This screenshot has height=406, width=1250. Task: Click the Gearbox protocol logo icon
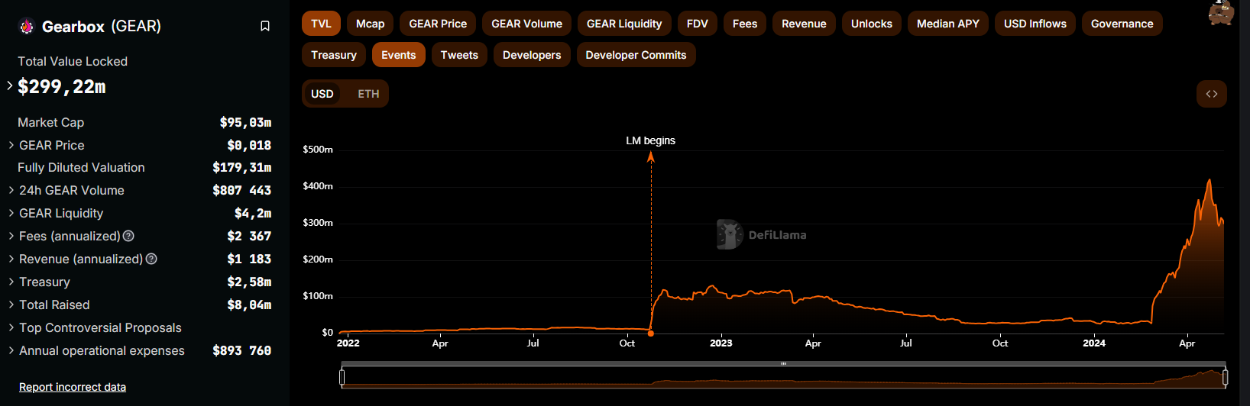tap(27, 27)
